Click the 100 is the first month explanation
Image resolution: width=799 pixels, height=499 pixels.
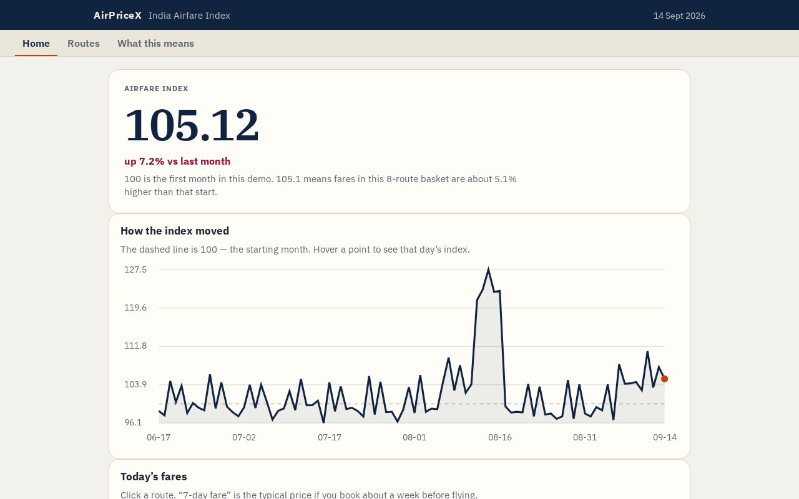(320, 185)
